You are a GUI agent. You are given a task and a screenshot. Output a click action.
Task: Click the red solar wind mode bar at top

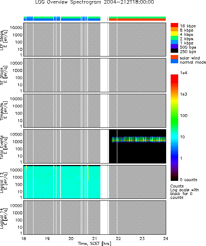click(x=137, y=20)
